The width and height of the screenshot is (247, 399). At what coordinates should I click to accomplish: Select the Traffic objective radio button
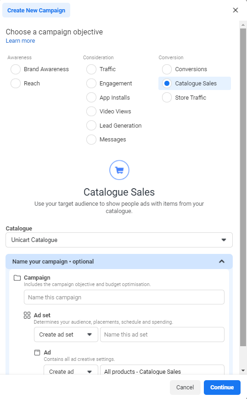tap(91, 69)
